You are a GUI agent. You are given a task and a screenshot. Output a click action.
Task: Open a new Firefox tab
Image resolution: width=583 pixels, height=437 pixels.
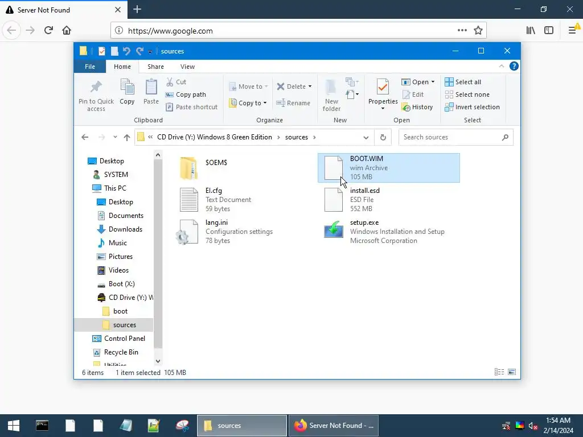[x=137, y=9]
